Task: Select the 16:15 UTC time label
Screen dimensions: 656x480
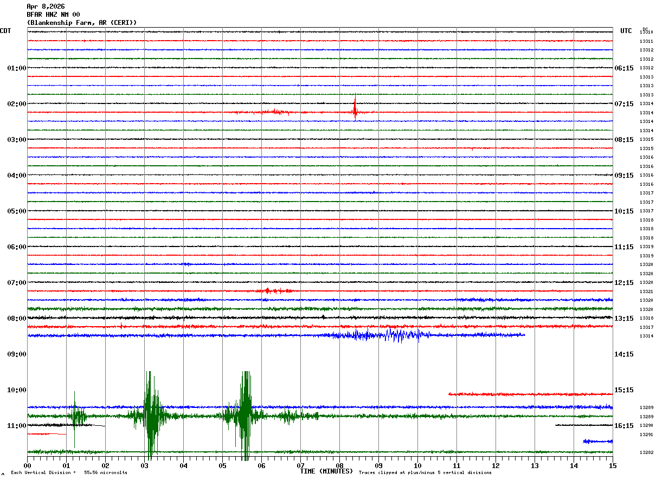Action: click(623, 426)
